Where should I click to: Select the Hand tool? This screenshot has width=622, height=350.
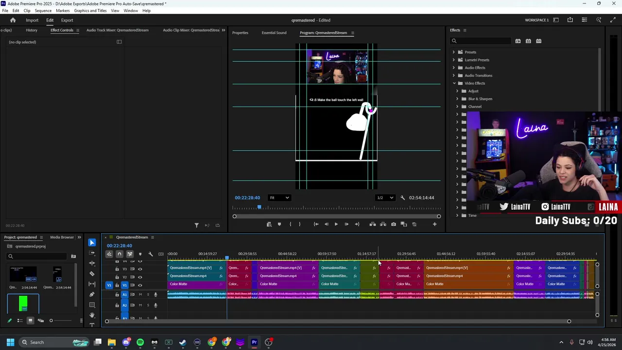click(92, 315)
